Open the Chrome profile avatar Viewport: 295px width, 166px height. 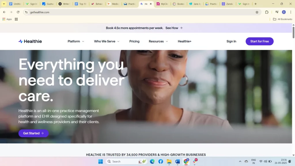(x=284, y=12)
